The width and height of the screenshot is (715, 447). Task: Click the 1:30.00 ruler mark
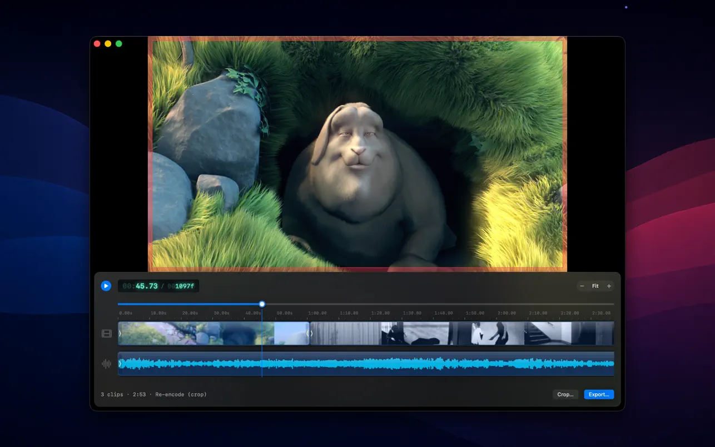412,313
